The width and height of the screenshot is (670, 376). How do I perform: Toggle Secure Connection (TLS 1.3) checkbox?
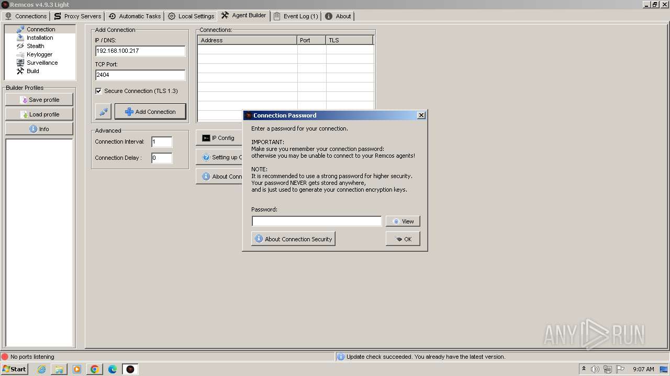(98, 91)
